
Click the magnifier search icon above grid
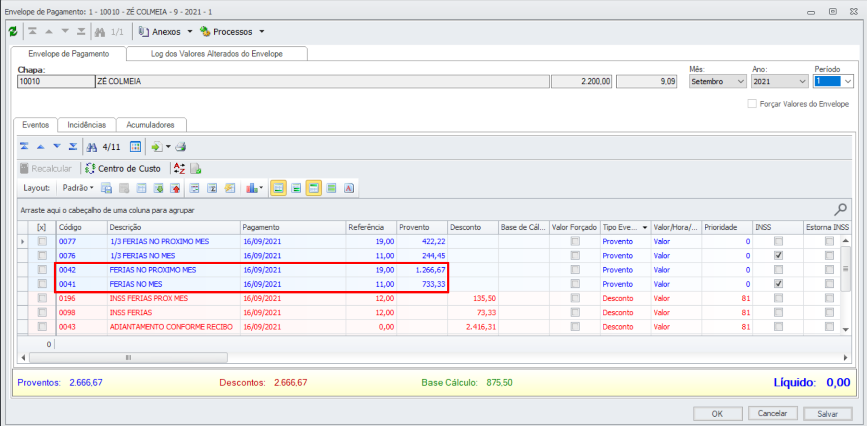point(840,209)
